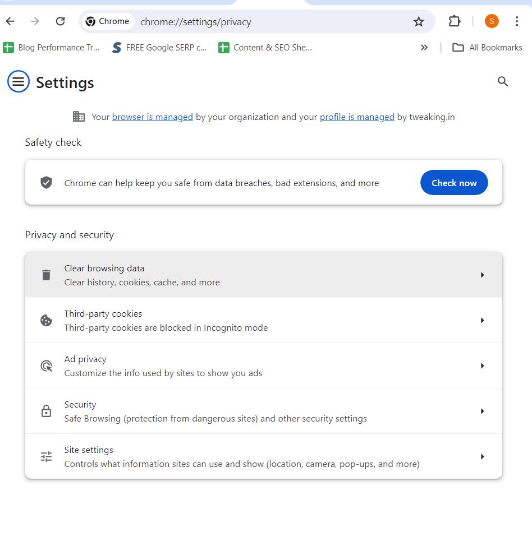Image resolution: width=532 pixels, height=546 pixels.
Task: Expand the Third-party cookies arrow
Action: (482, 321)
